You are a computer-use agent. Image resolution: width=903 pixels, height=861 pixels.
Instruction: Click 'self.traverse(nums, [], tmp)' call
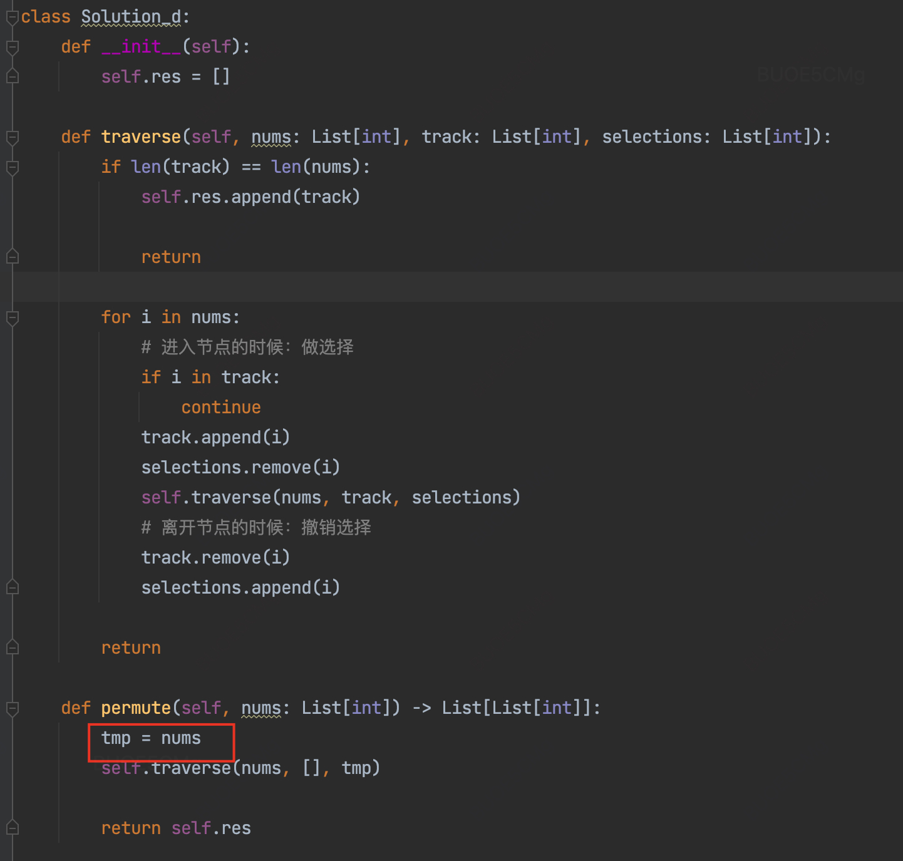point(240,768)
